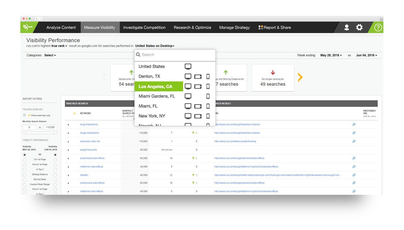
Task: Open the Jun 04, 2016 date dropdown
Action: tap(366, 55)
